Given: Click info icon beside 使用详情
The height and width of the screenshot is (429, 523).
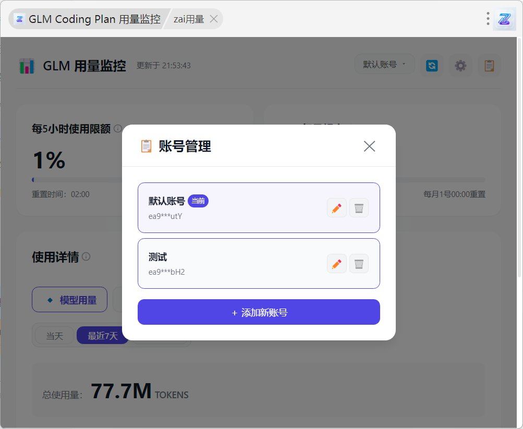Looking at the screenshot, I should coord(86,256).
